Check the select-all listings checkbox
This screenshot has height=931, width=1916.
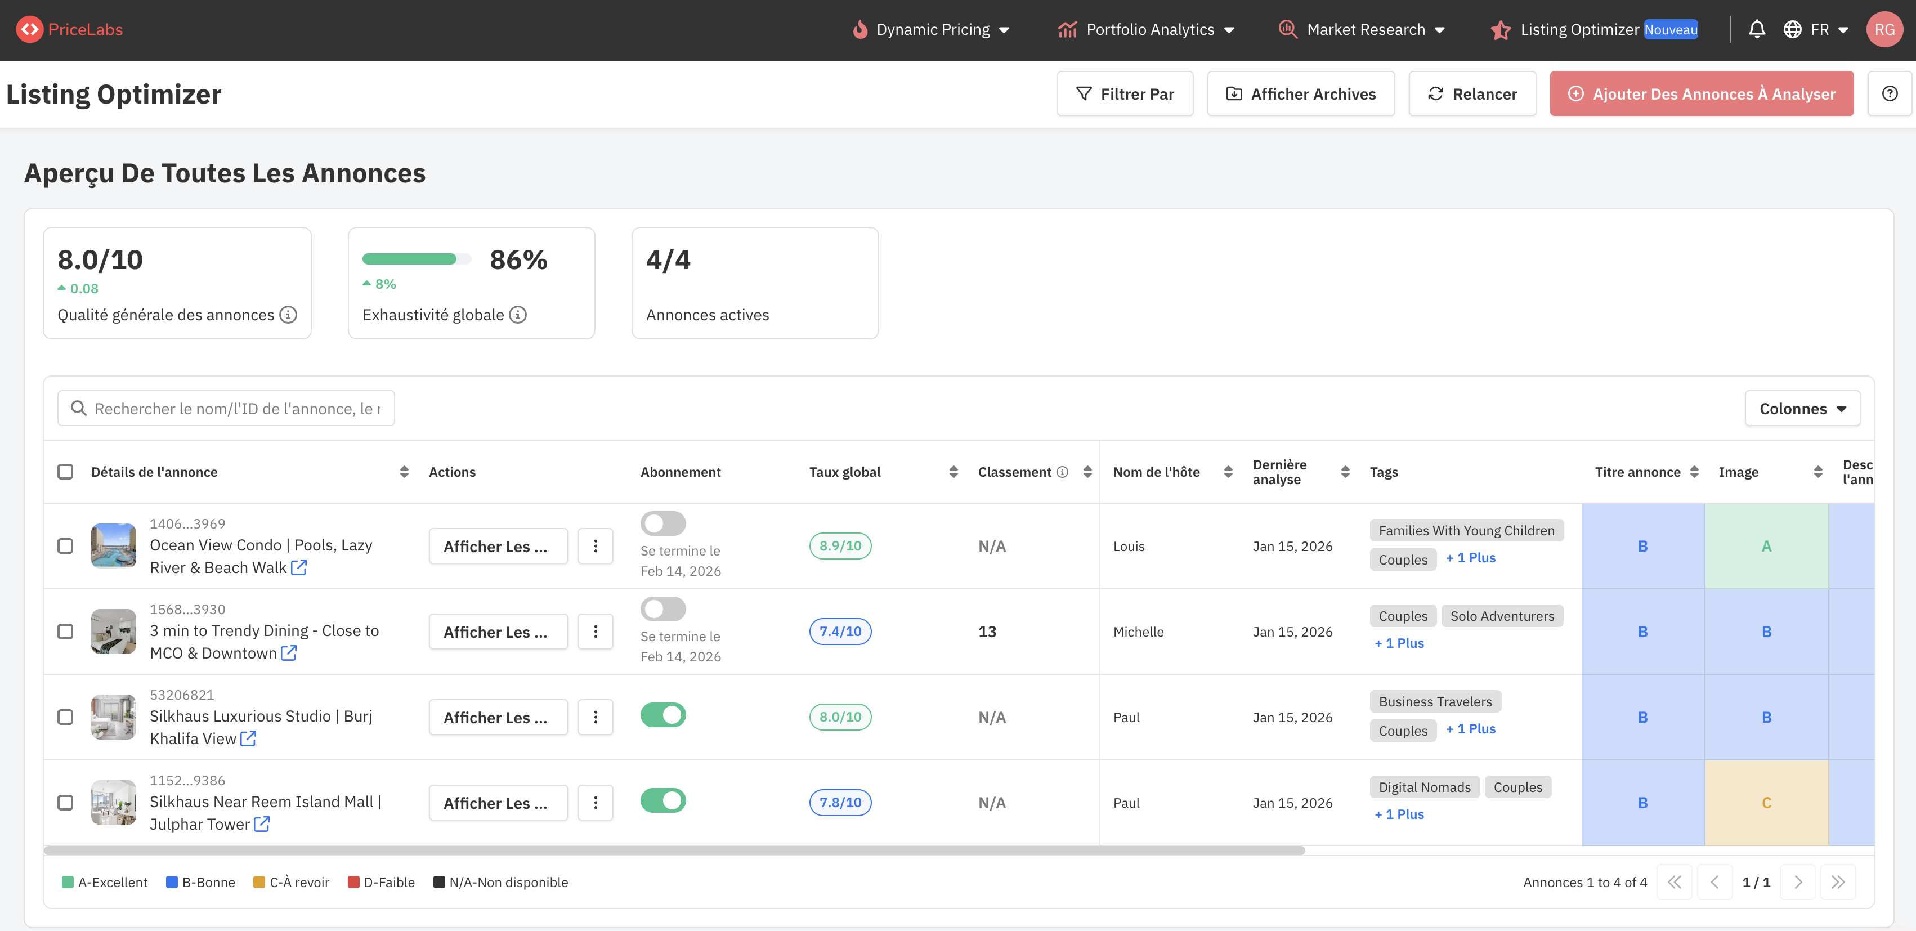(x=65, y=472)
